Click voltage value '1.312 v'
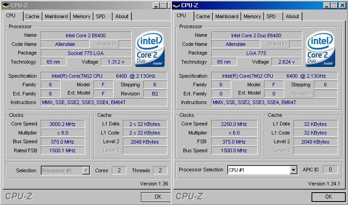The image size is (348, 205). (x=116, y=62)
